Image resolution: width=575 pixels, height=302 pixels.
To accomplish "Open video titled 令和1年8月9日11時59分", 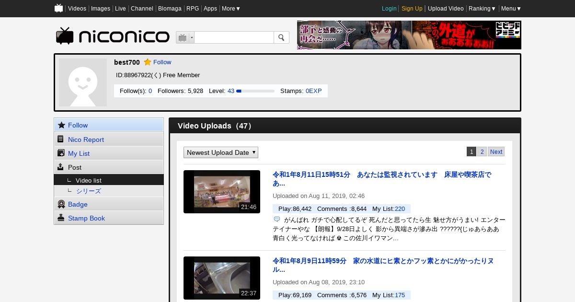I will (x=383, y=265).
